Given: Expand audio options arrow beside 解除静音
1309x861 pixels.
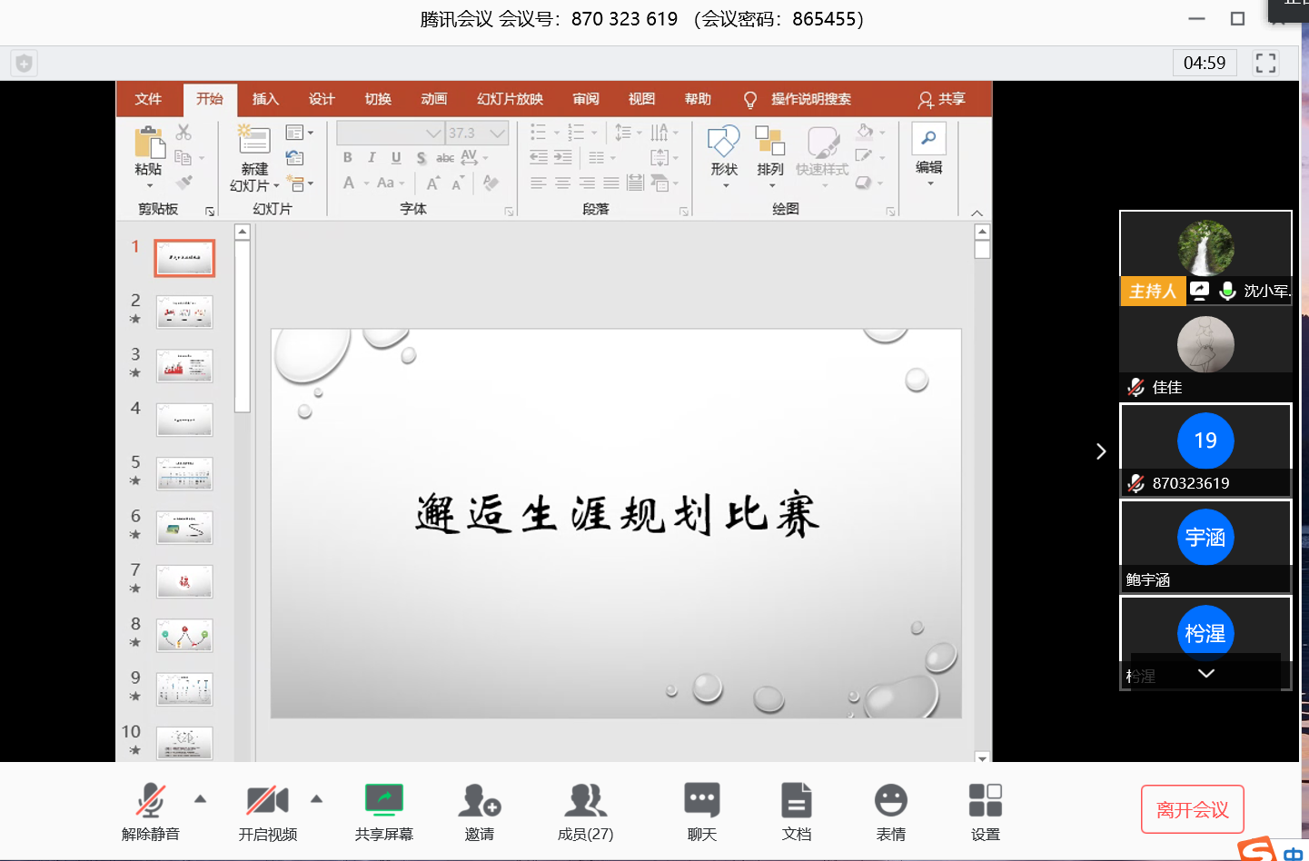Looking at the screenshot, I should click(x=201, y=799).
